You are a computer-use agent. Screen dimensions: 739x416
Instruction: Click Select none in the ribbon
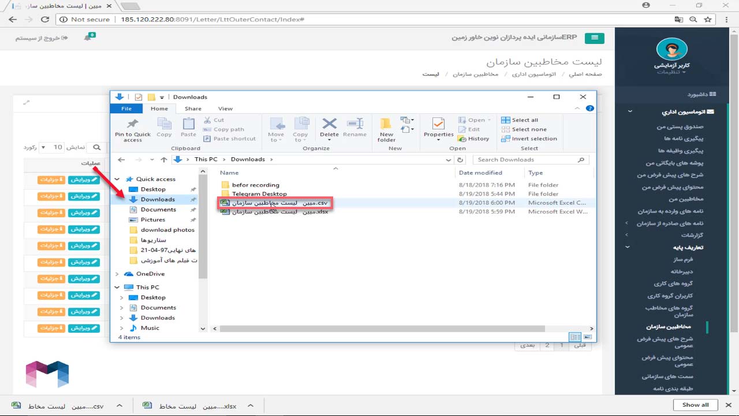click(x=524, y=129)
